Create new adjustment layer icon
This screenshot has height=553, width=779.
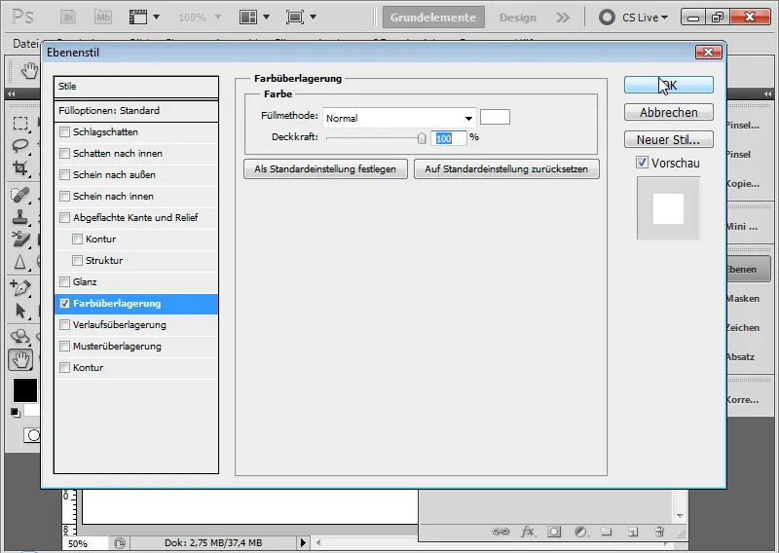point(580,532)
